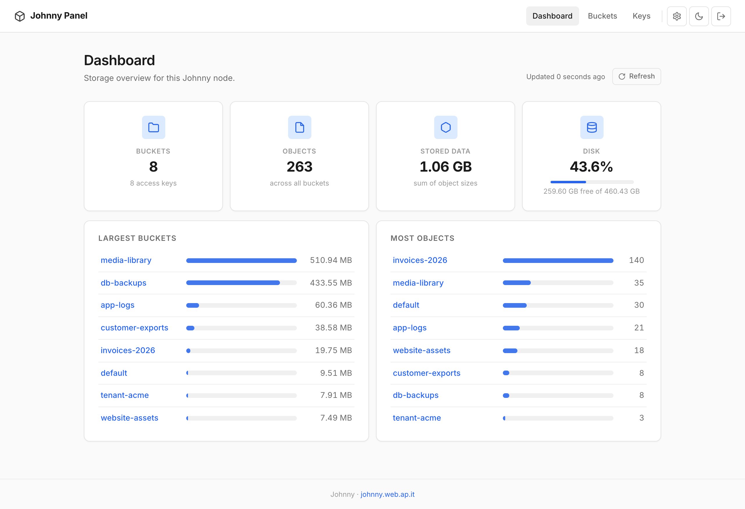Click the 43.6% disk value
This screenshot has height=509, width=745.
pyautogui.click(x=591, y=167)
